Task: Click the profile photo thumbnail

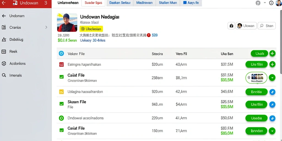Action: 67,23
